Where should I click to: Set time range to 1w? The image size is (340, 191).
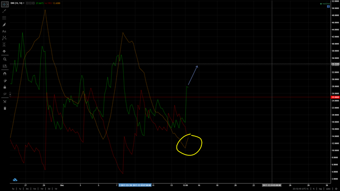click(42, 189)
